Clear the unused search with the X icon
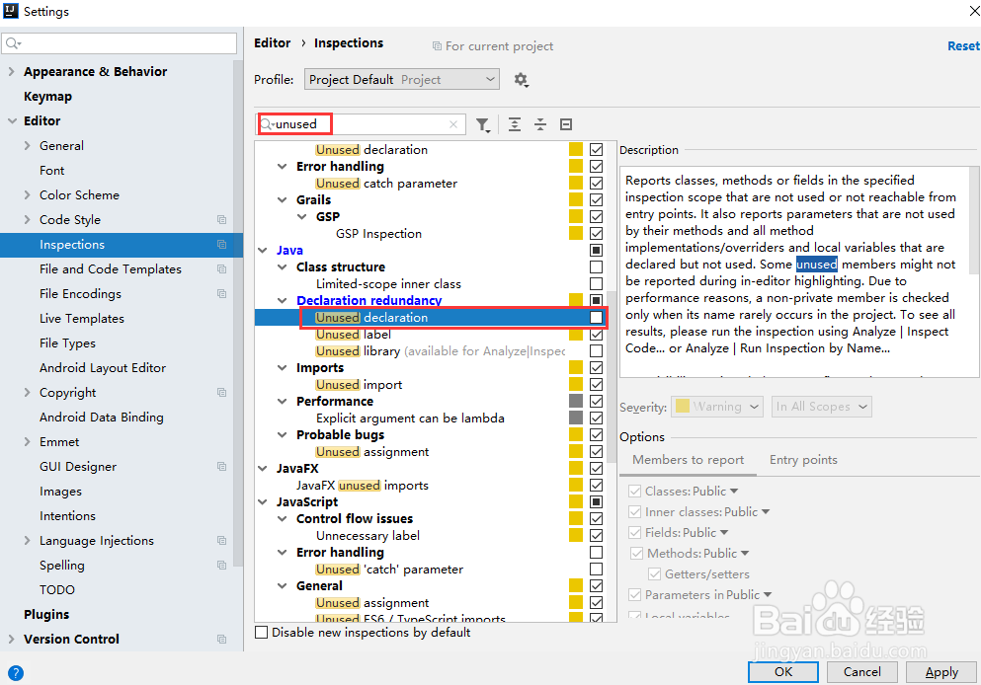 pyautogui.click(x=453, y=123)
